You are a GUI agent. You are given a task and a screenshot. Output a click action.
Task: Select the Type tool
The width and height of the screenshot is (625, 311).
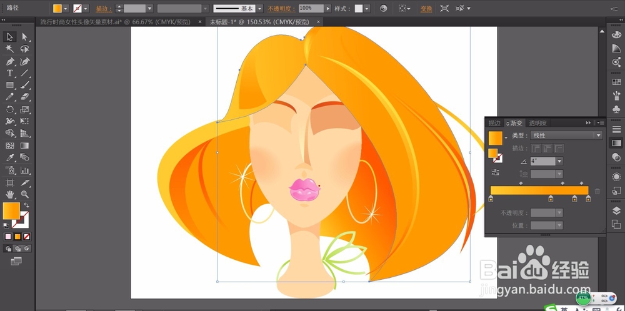pyautogui.click(x=10, y=73)
